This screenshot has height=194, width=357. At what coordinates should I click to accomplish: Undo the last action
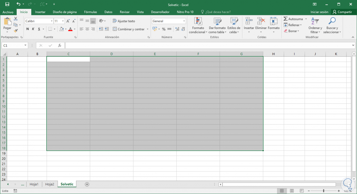18,4
